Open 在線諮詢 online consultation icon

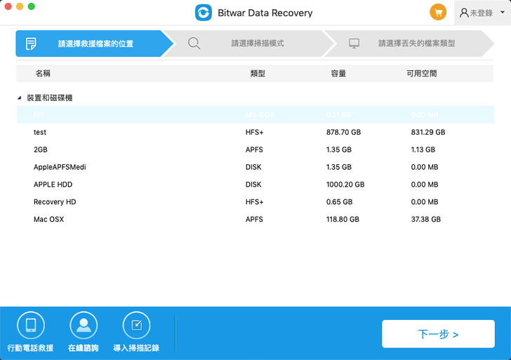tap(84, 326)
